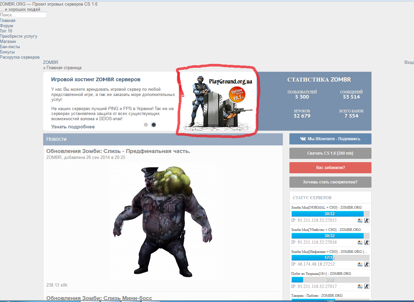Click server name Побег из Тюрьмы[18+] - ZOMBR.ORG
This screenshot has height=302, width=414.
321,274
